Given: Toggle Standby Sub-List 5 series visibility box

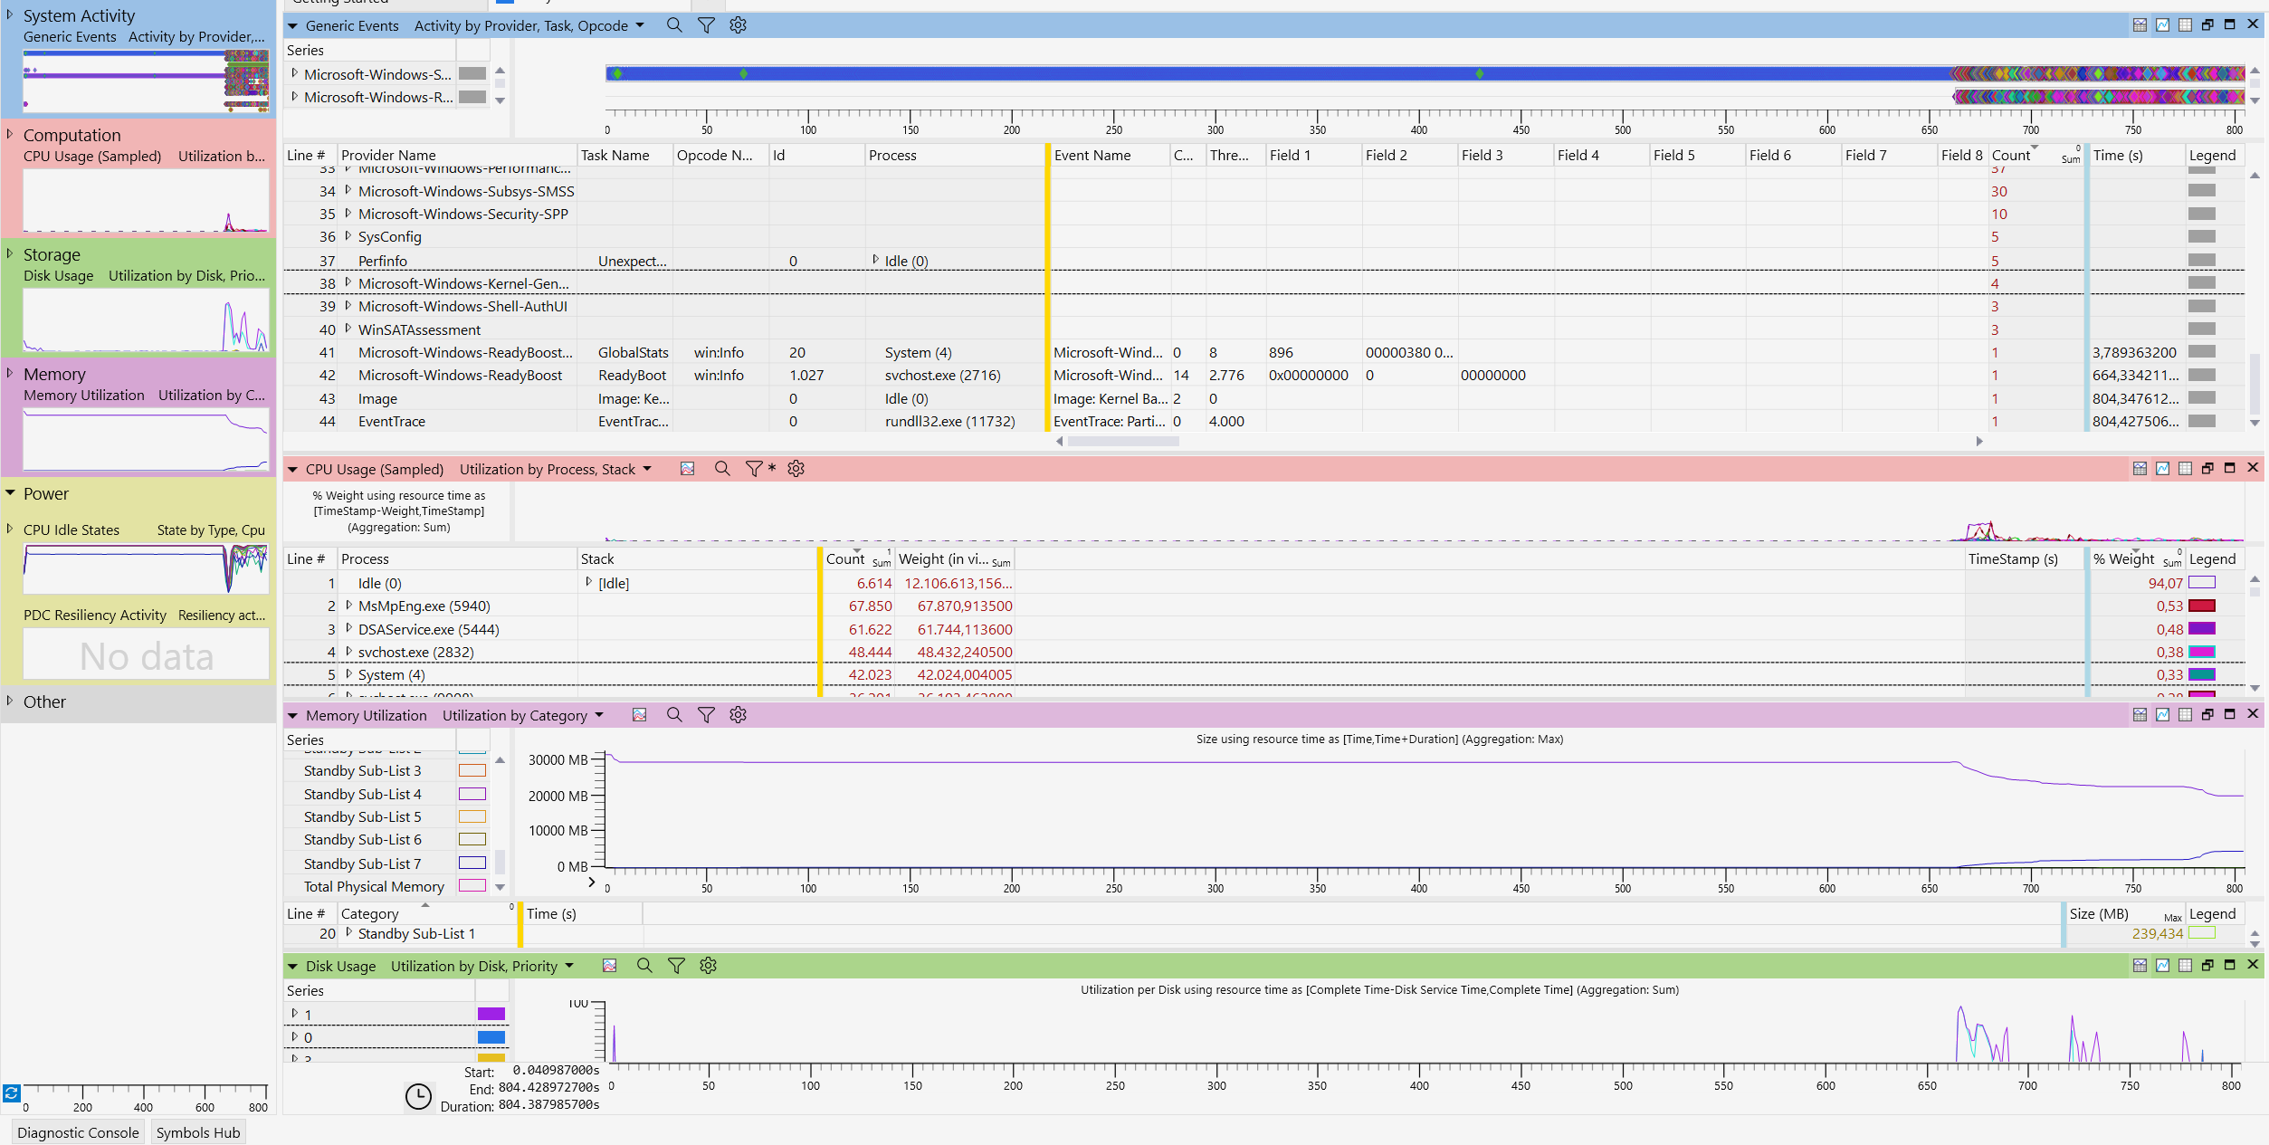Looking at the screenshot, I should click(x=472, y=817).
